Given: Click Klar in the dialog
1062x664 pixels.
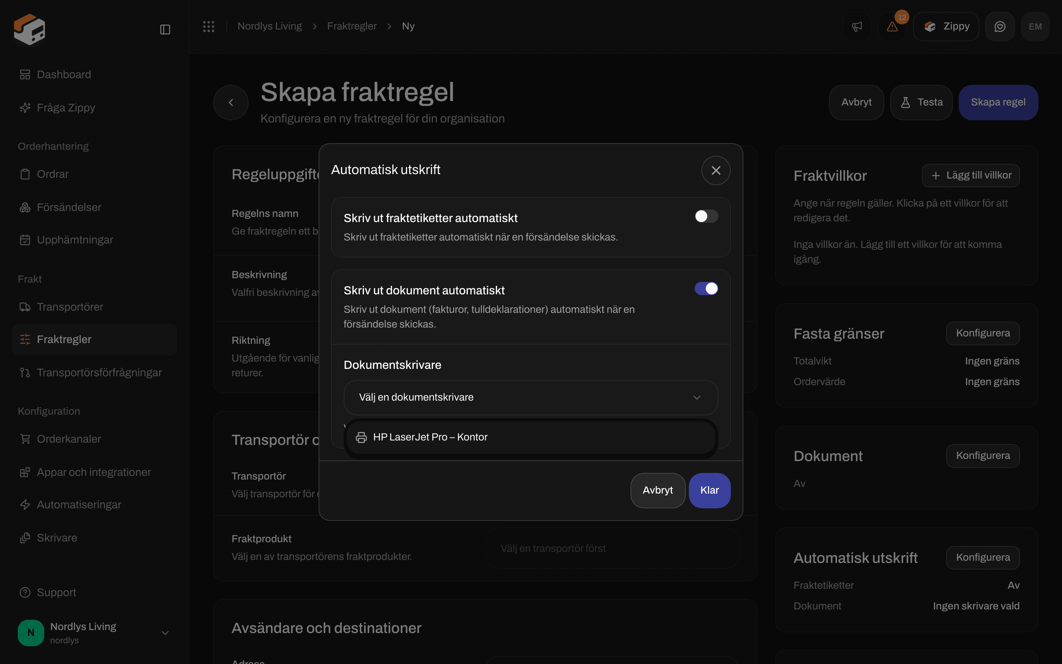Looking at the screenshot, I should (709, 491).
